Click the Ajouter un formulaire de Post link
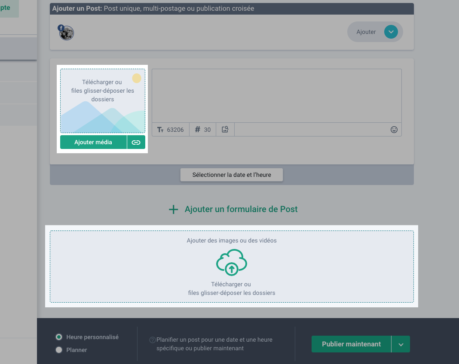 point(241,209)
